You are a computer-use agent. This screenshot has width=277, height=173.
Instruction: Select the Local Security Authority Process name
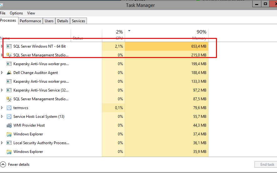[x=41, y=143]
